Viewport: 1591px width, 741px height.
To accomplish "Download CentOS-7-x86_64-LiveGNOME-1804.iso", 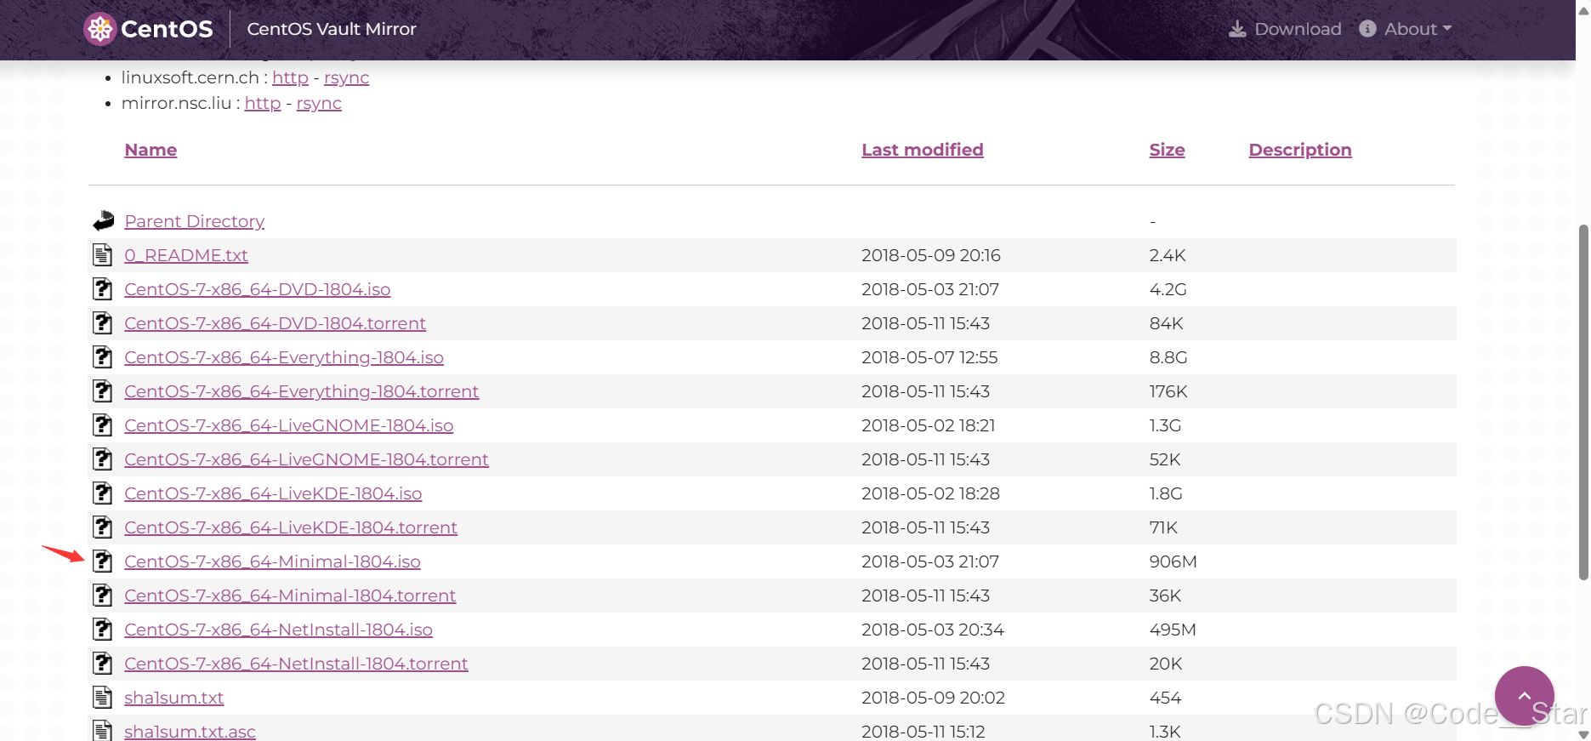I will click(x=289, y=425).
